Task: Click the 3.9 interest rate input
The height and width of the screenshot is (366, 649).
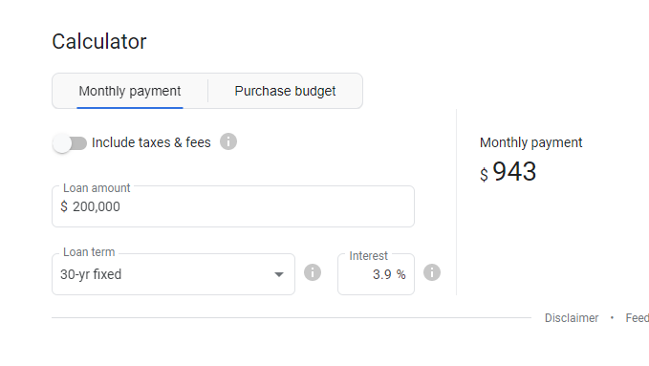Action: point(381,274)
